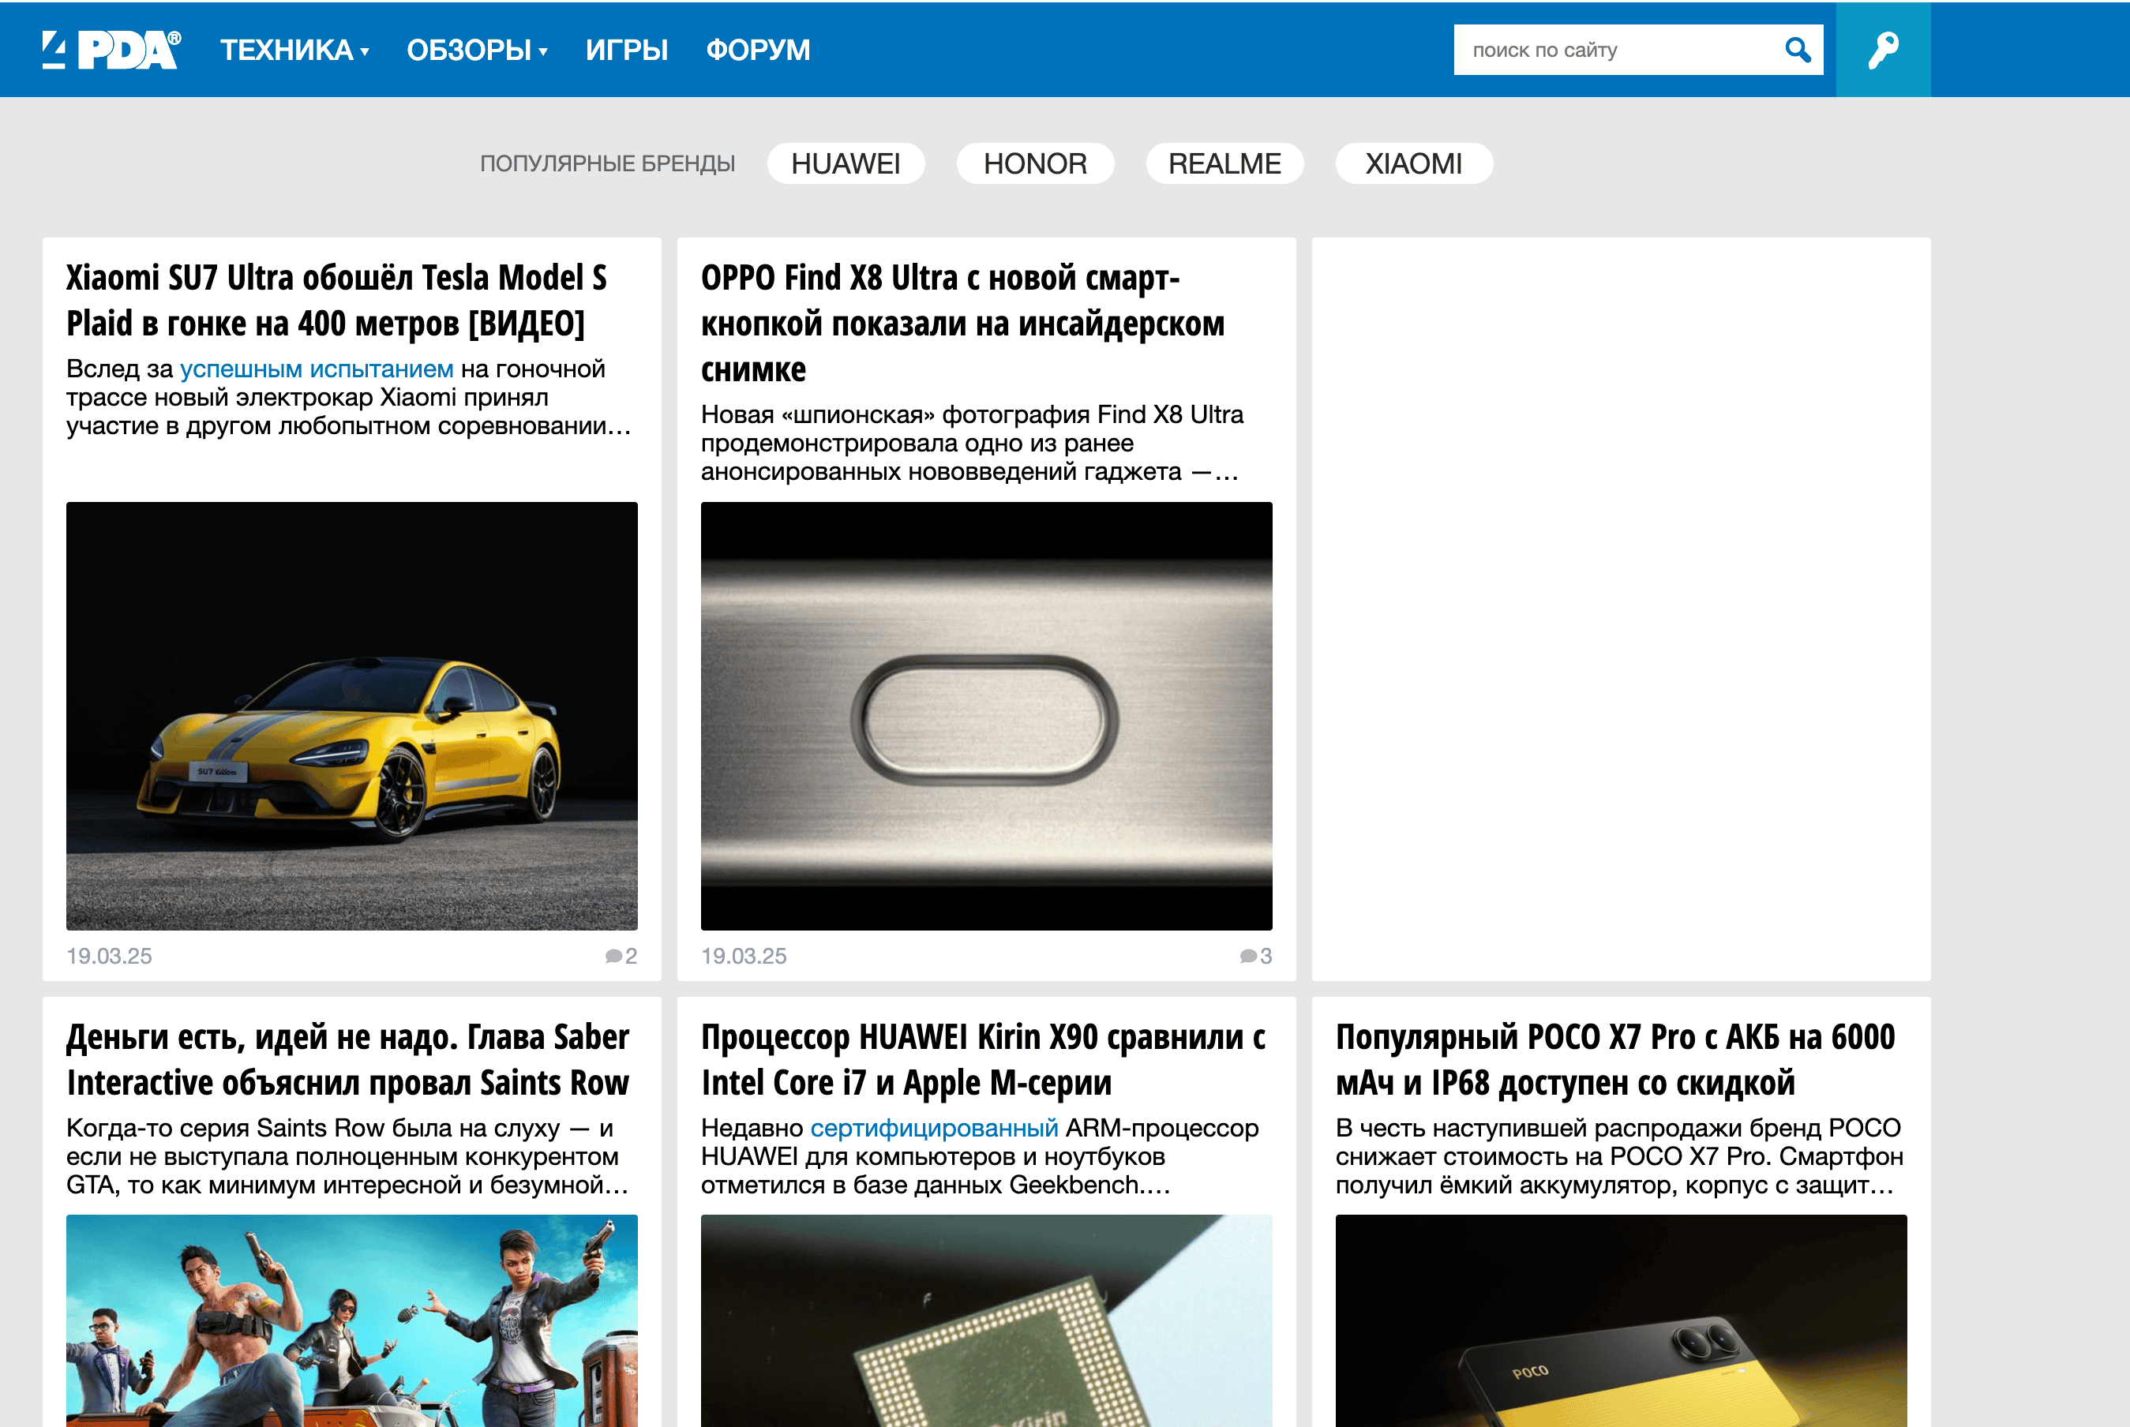The image size is (2130, 1427).
Task: Select the XIAOMI brand button
Action: pos(1412,164)
